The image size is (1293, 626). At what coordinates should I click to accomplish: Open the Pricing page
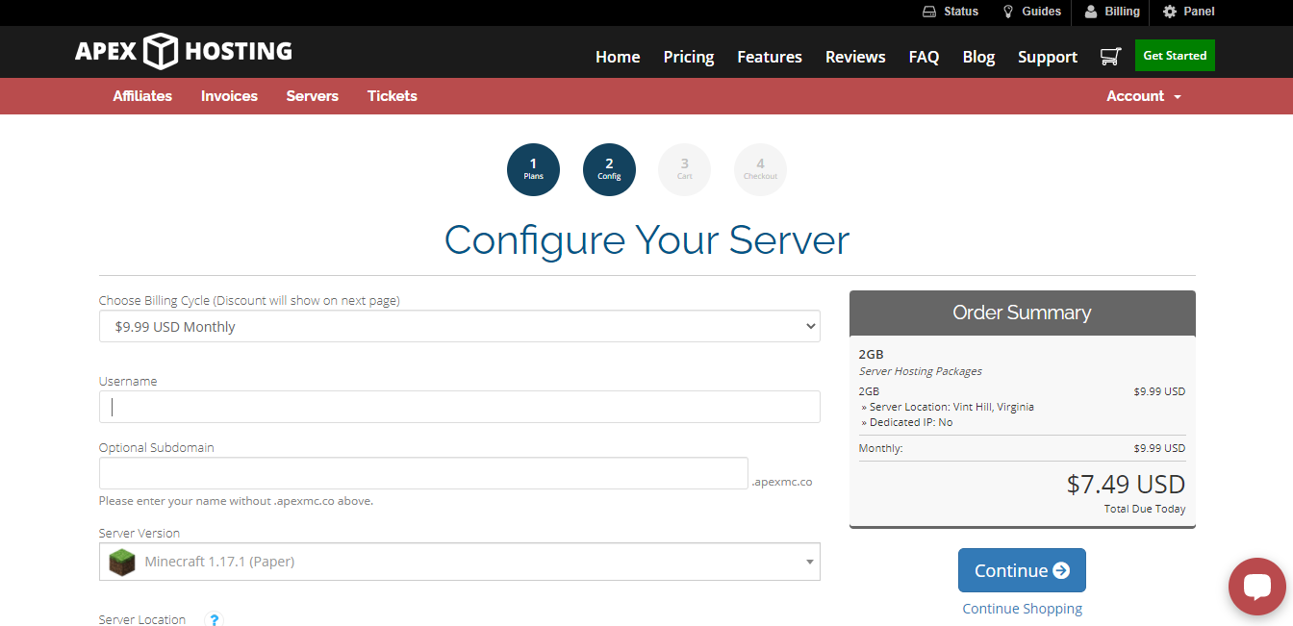[x=689, y=57]
